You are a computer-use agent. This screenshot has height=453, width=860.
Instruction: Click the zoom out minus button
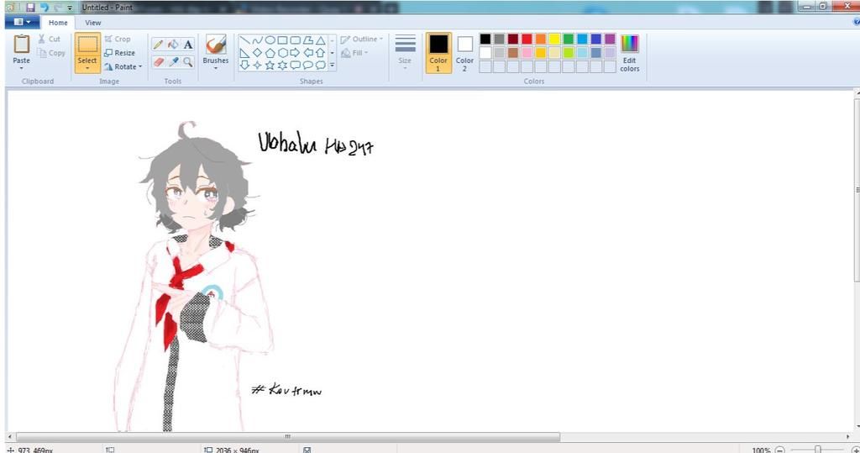coord(780,450)
